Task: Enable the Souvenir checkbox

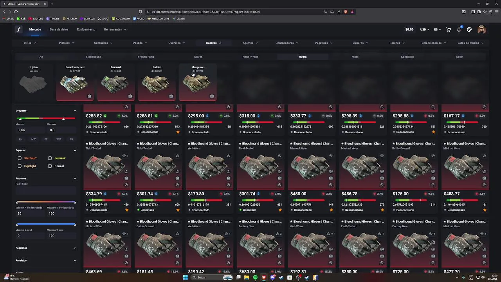Action: 50,158
